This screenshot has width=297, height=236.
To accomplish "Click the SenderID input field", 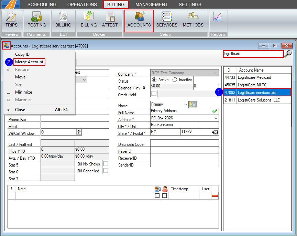I will click(185, 164).
